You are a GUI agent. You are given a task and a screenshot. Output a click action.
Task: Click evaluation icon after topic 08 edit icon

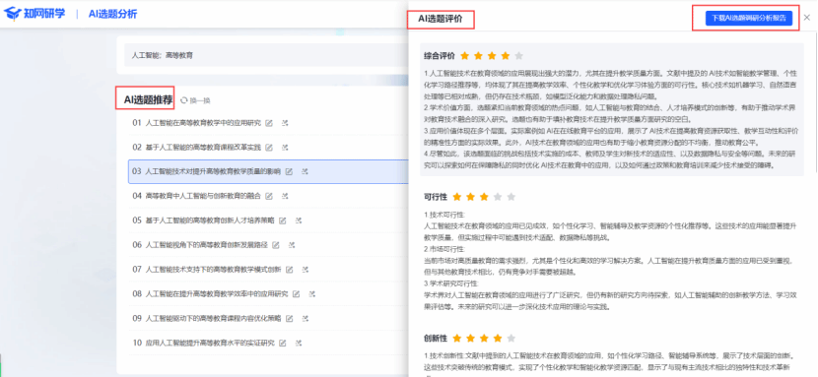[312, 294]
